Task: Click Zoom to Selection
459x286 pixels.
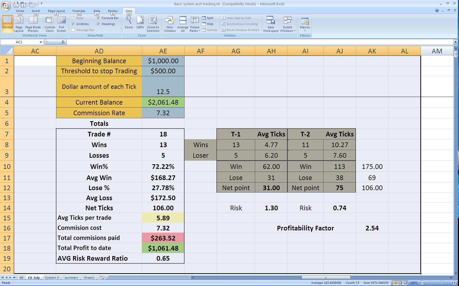Action: coord(153,24)
